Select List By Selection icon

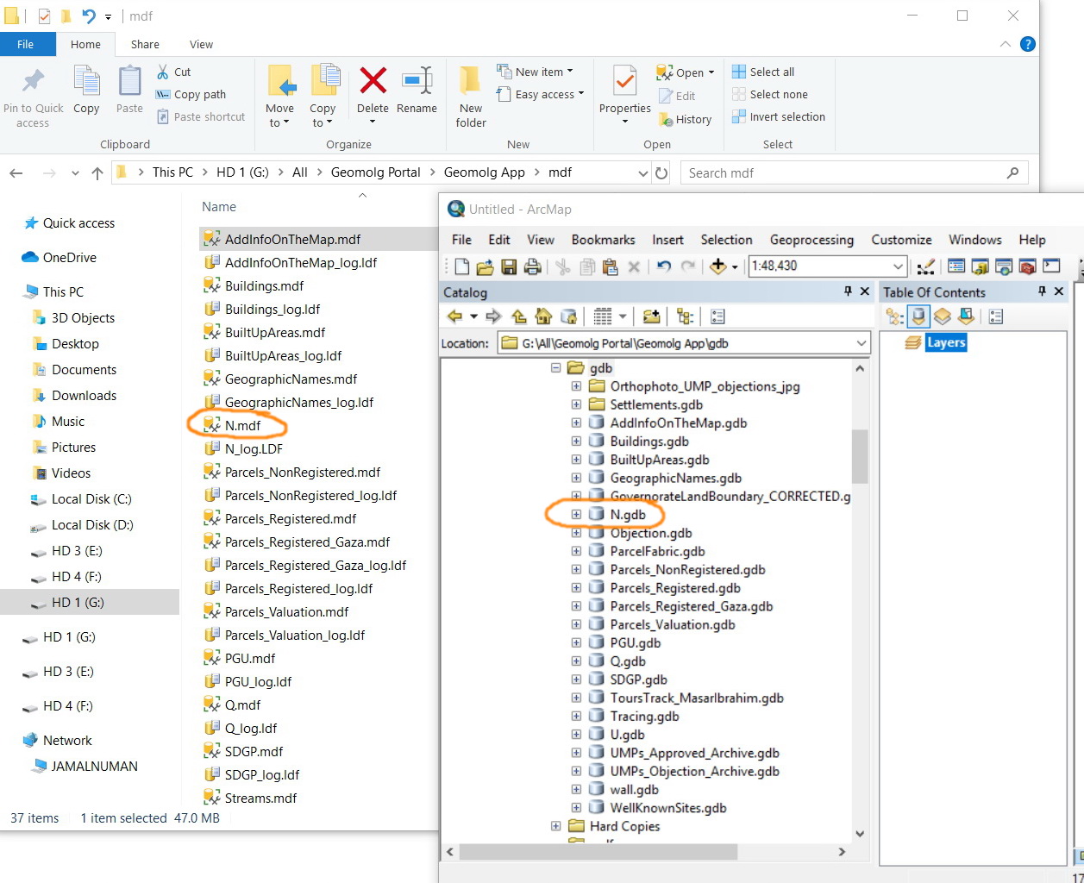pyautogui.click(x=966, y=317)
